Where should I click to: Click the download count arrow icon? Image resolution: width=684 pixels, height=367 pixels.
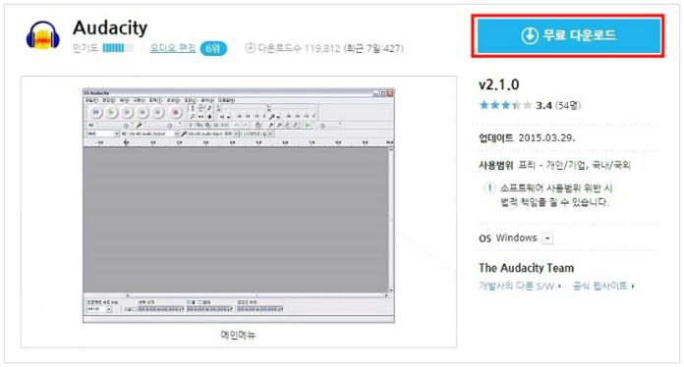click(250, 48)
